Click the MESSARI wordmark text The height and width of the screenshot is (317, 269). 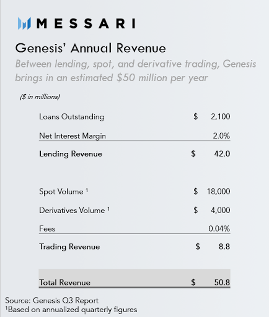(86, 24)
